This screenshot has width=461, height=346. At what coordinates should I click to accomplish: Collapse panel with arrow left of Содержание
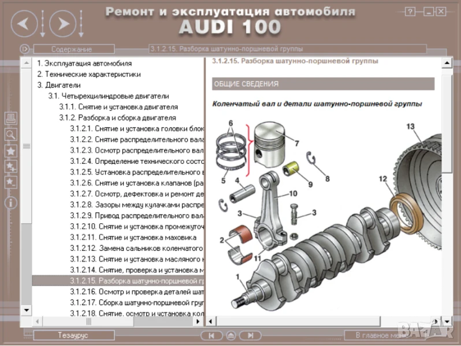tap(25, 49)
